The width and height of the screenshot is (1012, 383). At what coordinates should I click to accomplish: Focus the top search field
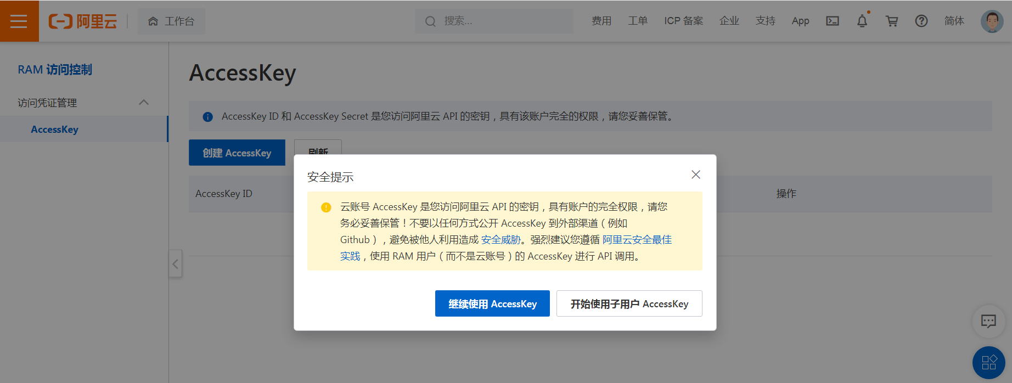click(494, 21)
